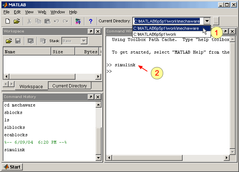Click the tab scroll right arrow
Viewport: 239px width, 172px height.
[12, 84]
